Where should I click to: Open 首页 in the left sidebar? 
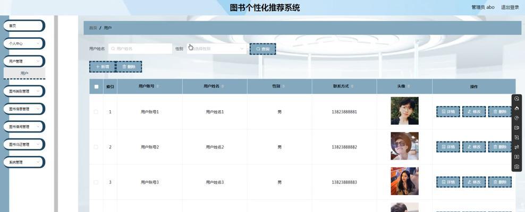[x=24, y=26]
